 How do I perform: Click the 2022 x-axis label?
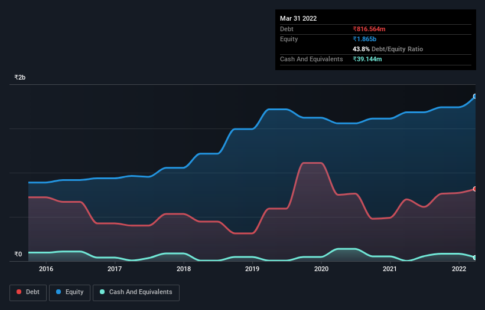coord(459,269)
